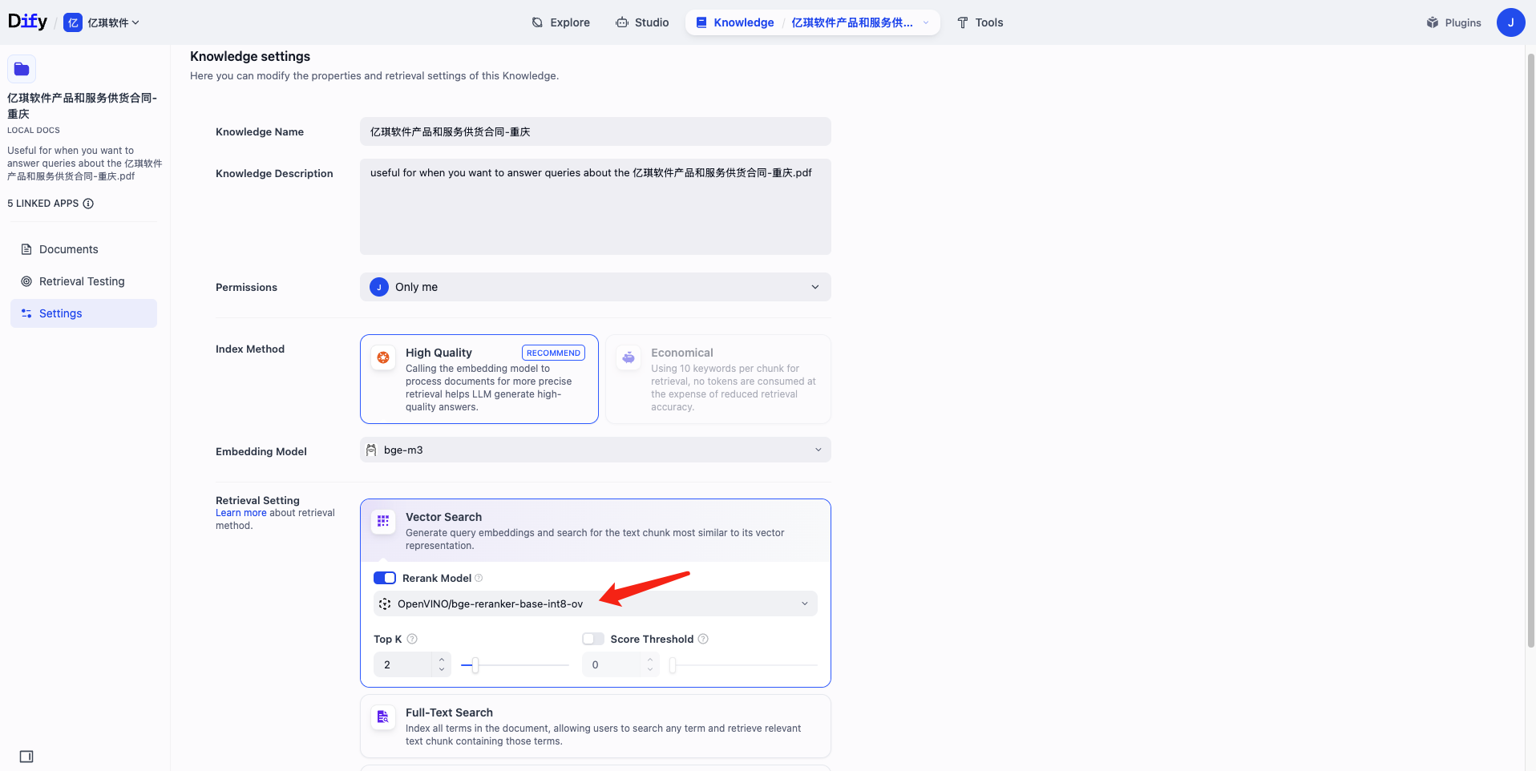Collapse sidebar using bottom-left panel icon
Viewport: 1536px width, 771px height.
tap(26, 757)
